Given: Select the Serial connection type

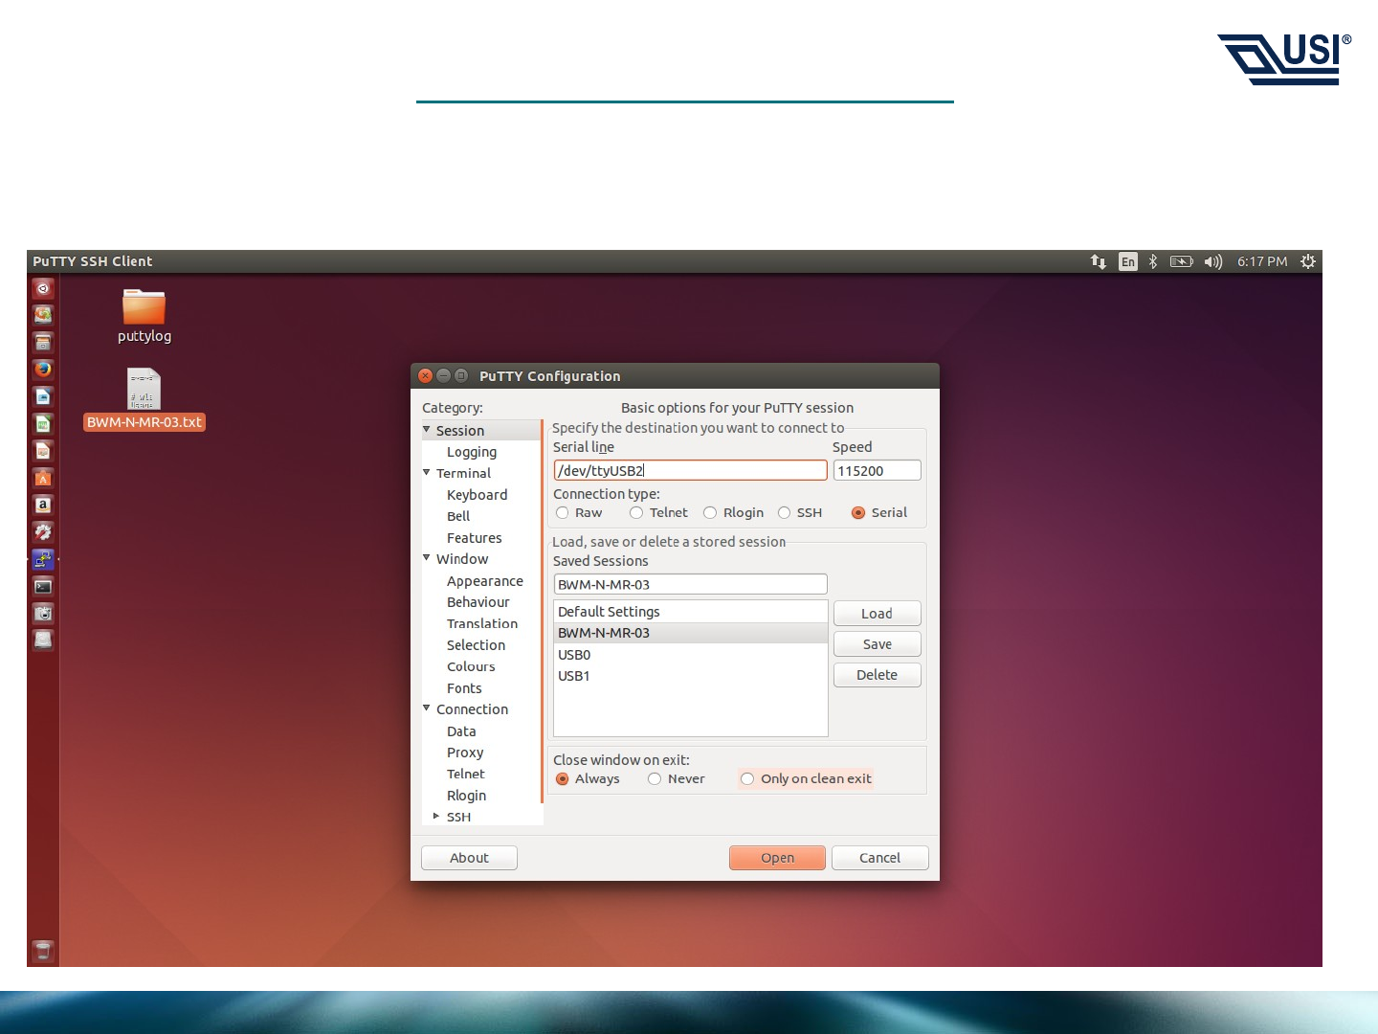Looking at the screenshot, I should [858, 513].
